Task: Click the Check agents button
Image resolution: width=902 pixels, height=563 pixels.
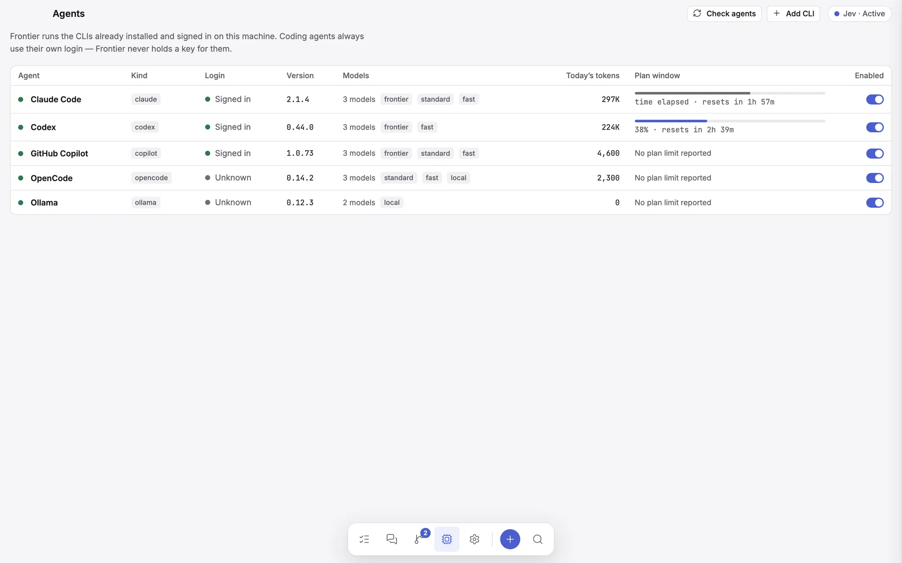Action: [x=724, y=14]
